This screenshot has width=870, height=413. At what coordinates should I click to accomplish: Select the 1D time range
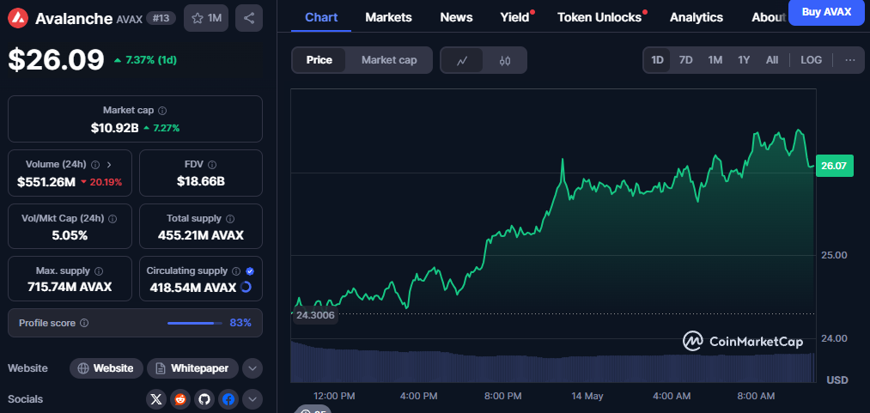click(x=658, y=60)
